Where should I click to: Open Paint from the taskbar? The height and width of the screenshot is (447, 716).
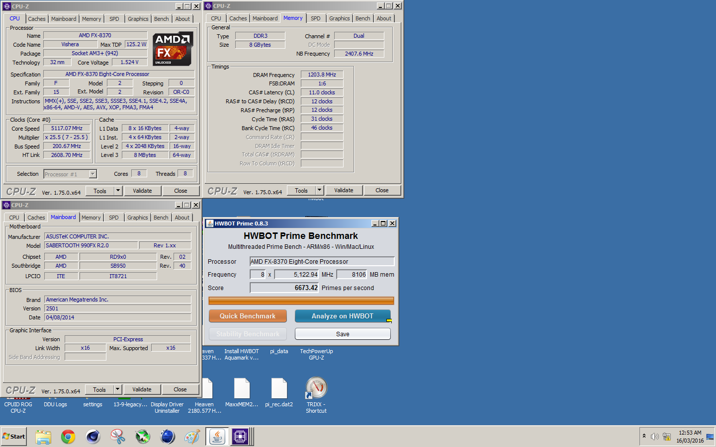(x=192, y=437)
